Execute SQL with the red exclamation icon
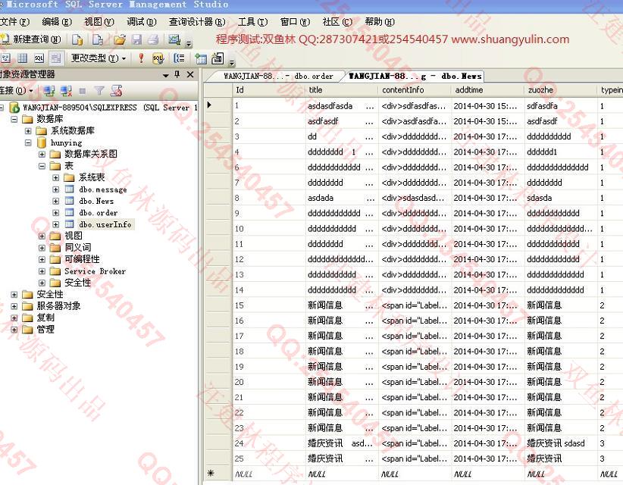This screenshot has width=623, height=485. (x=141, y=58)
